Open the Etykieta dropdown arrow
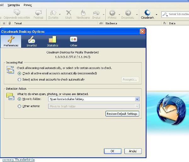The image size is (189, 162). 60,15
